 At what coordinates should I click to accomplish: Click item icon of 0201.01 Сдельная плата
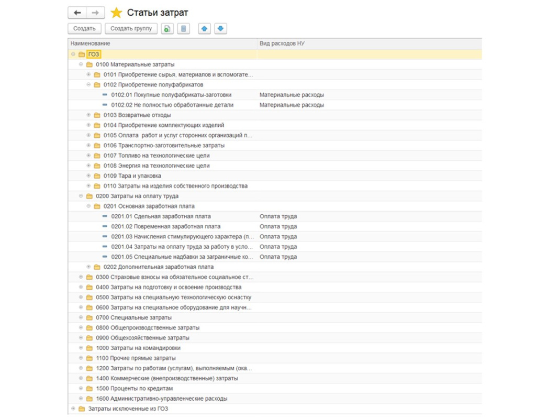(105, 216)
